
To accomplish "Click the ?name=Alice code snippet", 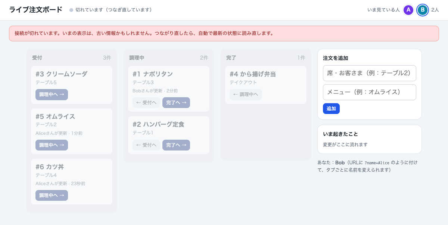I will tap(377, 163).
